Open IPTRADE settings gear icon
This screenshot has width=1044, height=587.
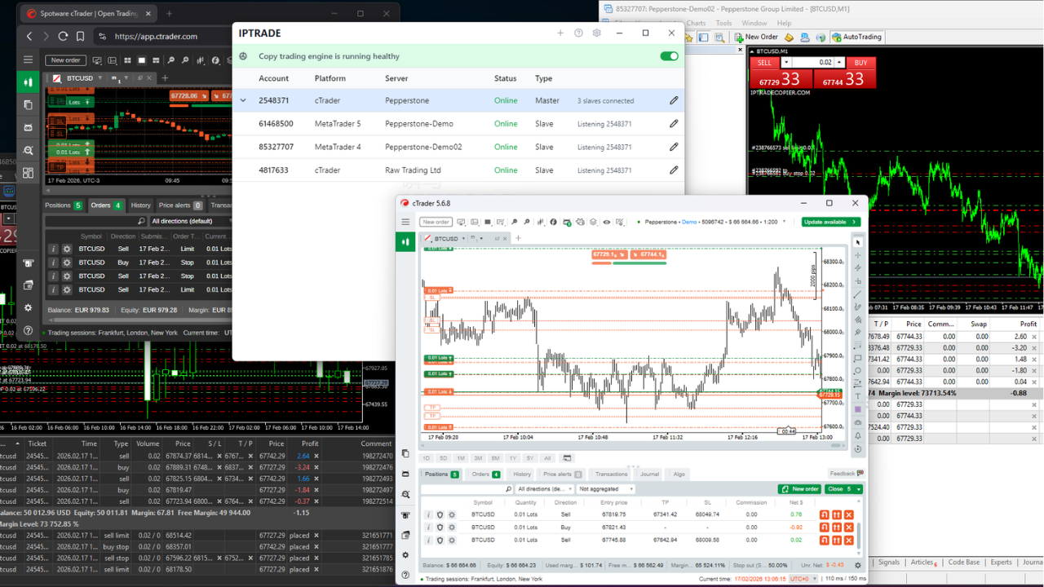597,33
